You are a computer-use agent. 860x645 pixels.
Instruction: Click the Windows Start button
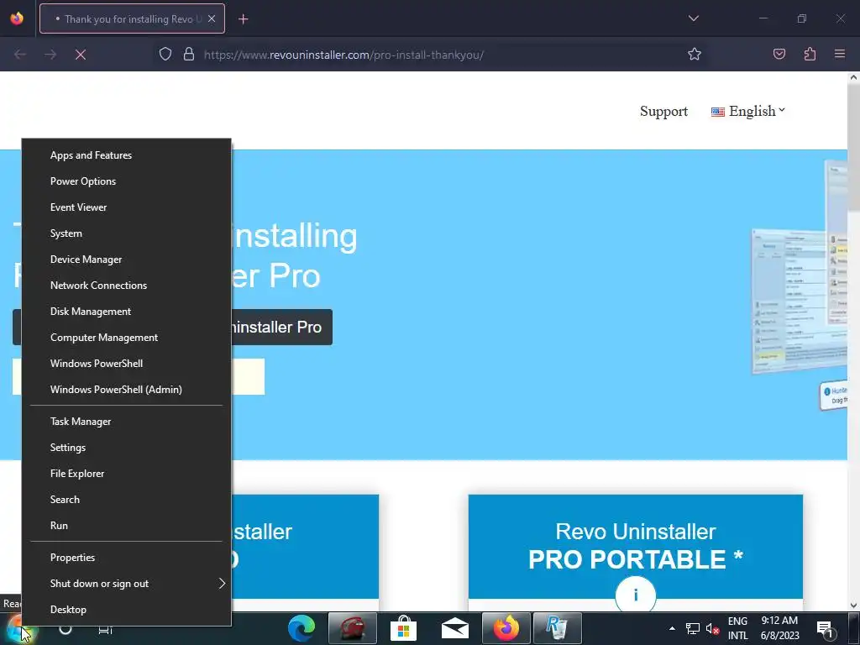(x=20, y=628)
